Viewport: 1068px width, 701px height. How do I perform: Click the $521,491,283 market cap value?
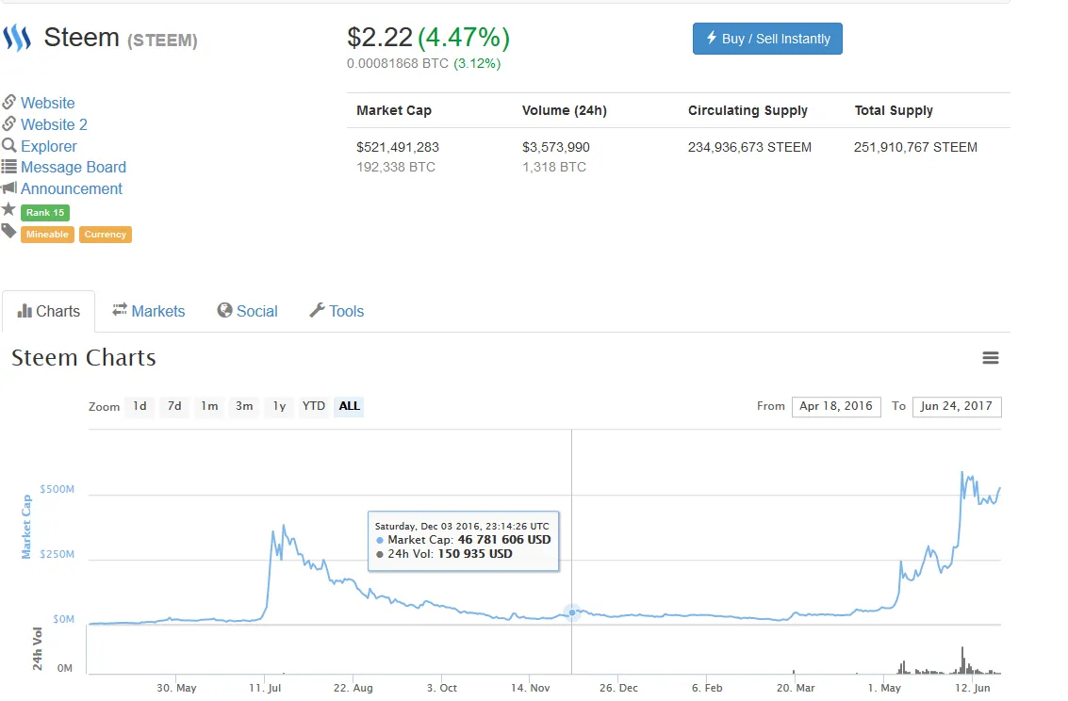pos(398,147)
